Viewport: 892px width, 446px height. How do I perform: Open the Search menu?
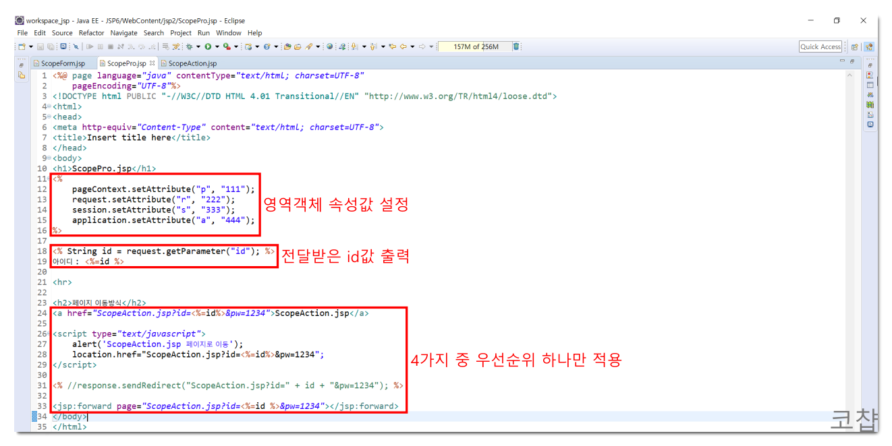(154, 32)
